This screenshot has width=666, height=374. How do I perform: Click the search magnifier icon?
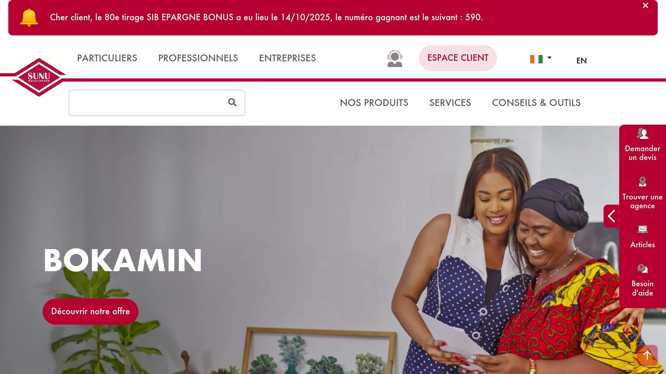[x=232, y=102]
